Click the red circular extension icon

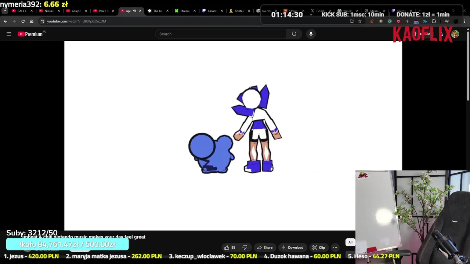398,21
